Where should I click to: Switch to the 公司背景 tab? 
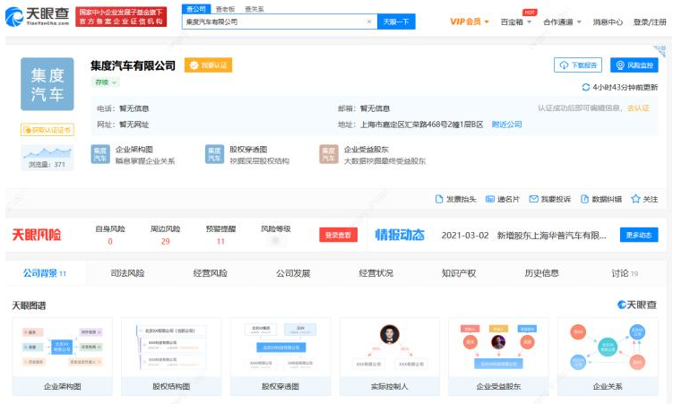pyautogui.click(x=45, y=273)
